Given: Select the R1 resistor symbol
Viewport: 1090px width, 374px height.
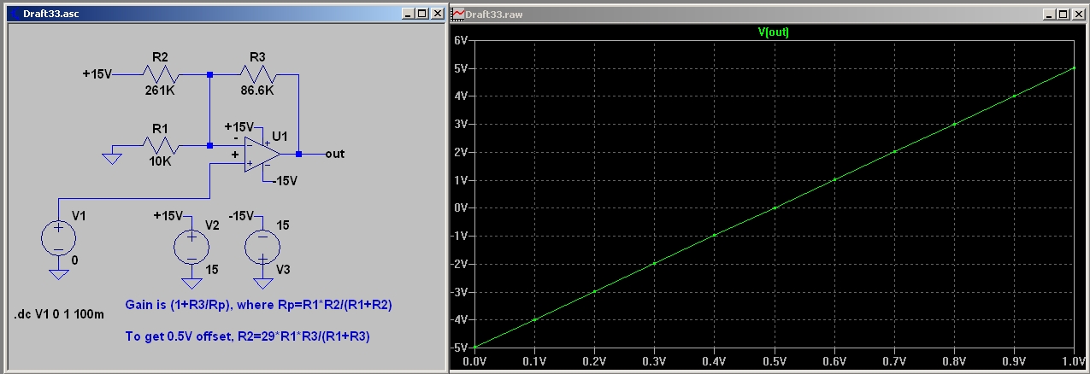Looking at the screenshot, I should coord(160,145).
